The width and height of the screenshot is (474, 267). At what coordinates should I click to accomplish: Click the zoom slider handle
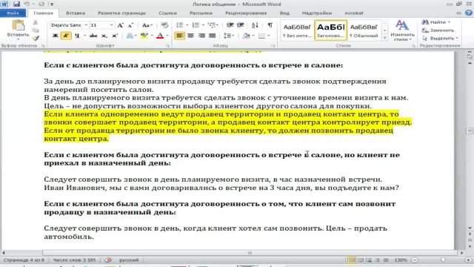tap(443, 260)
